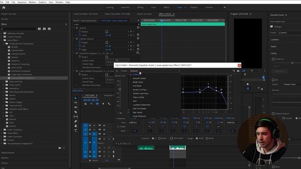Select the Pen tool in tools panel
This screenshot has width=301, height=169.
click(76, 121)
